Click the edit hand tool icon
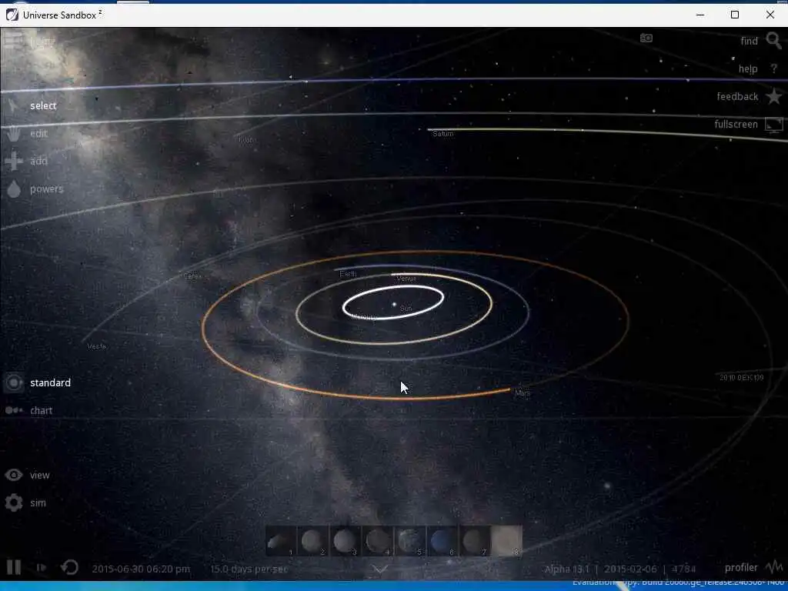The image size is (788, 591). (x=13, y=133)
